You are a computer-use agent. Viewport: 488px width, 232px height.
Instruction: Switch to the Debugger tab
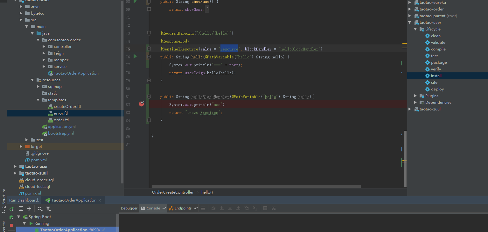coord(129,208)
